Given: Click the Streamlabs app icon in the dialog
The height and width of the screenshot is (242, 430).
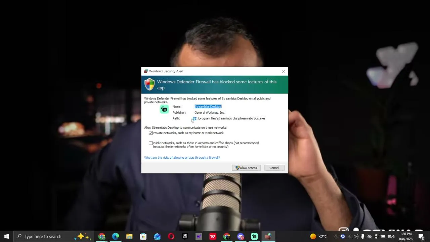Looking at the screenshot, I should point(164,109).
